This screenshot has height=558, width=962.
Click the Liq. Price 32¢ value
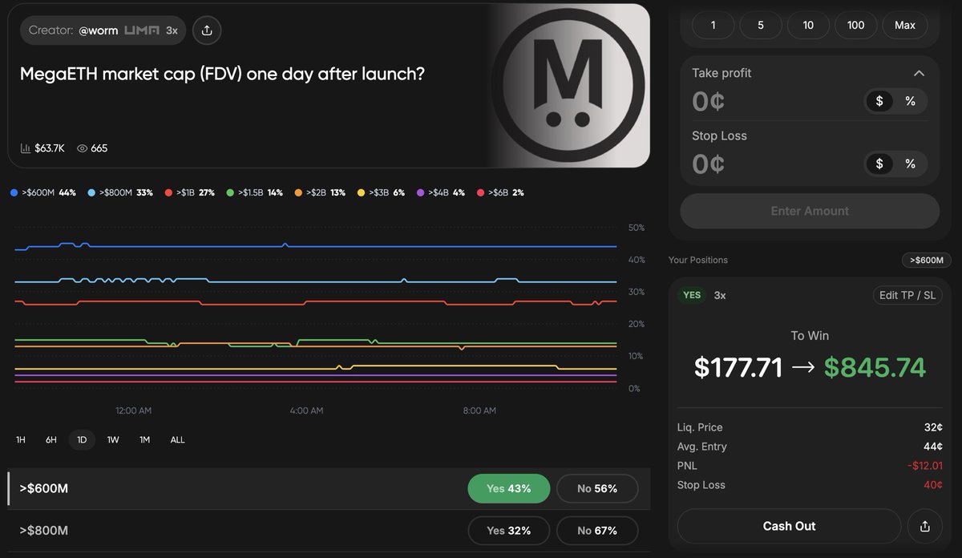[933, 427]
